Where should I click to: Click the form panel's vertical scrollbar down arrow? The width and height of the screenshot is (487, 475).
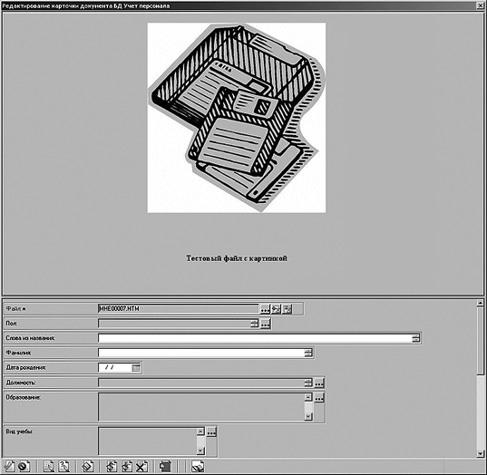click(x=480, y=453)
